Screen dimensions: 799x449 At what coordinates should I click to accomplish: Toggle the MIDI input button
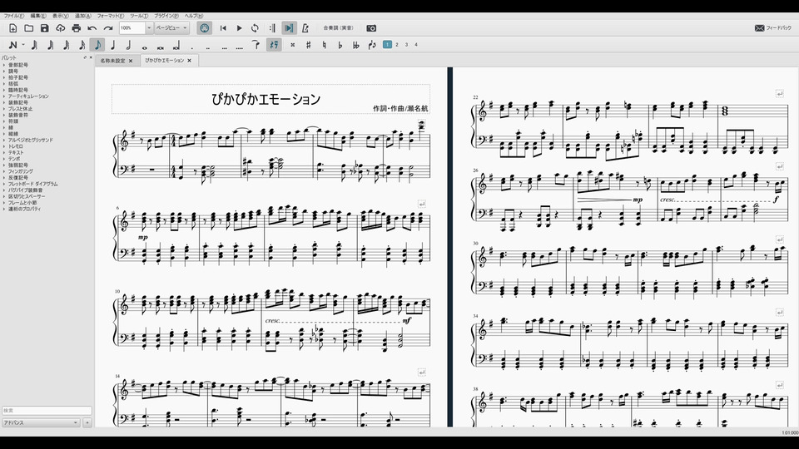pos(205,28)
